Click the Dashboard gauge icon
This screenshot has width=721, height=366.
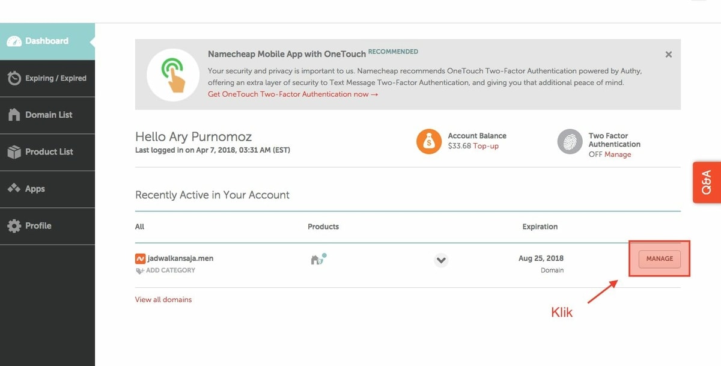pos(14,41)
